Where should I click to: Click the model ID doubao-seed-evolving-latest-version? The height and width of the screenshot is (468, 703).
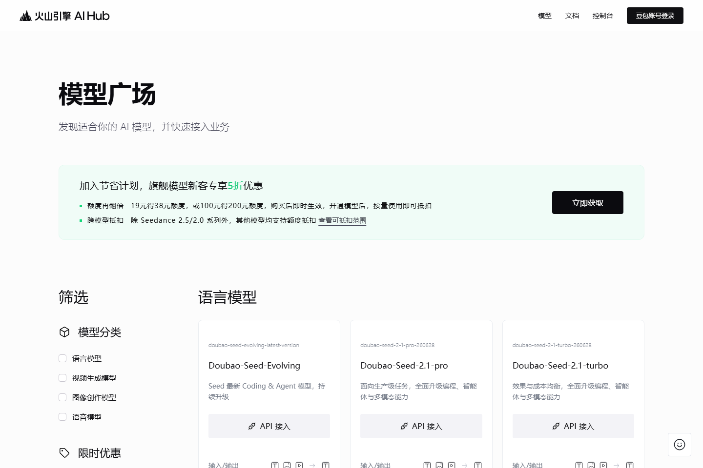254,345
